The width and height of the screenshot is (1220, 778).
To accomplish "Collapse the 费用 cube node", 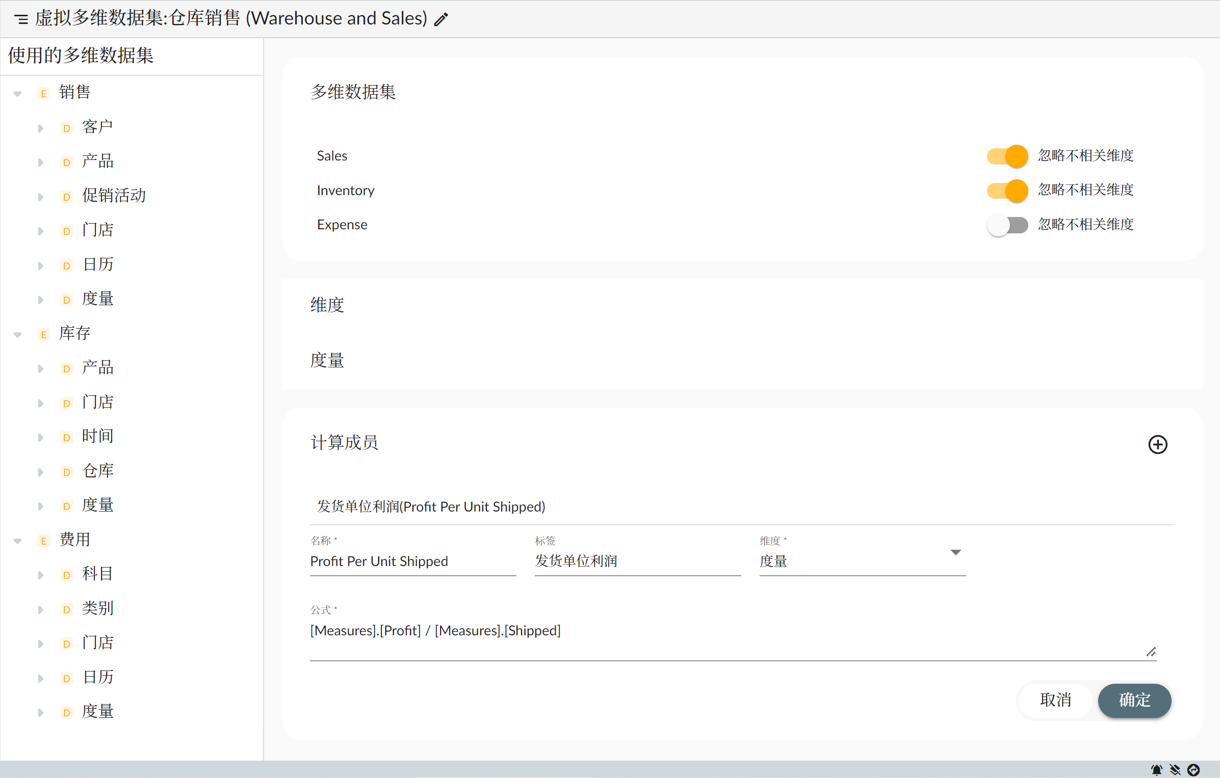I will [x=18, y=541].
